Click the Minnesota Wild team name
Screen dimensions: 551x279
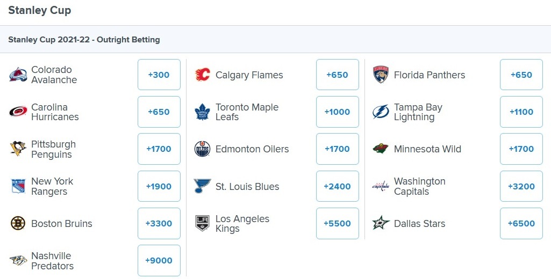pyautogui.click(x=428, y=149)
